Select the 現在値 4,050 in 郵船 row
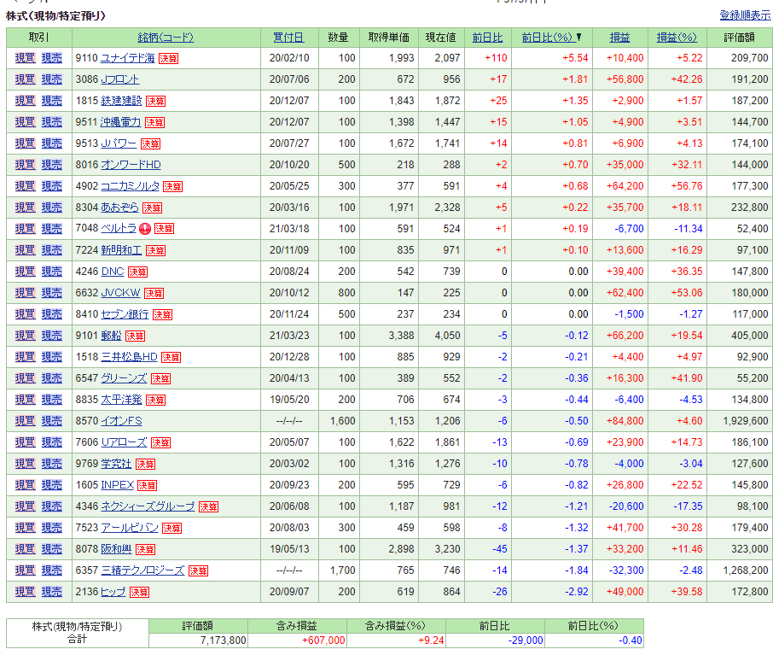 (447, 336)
